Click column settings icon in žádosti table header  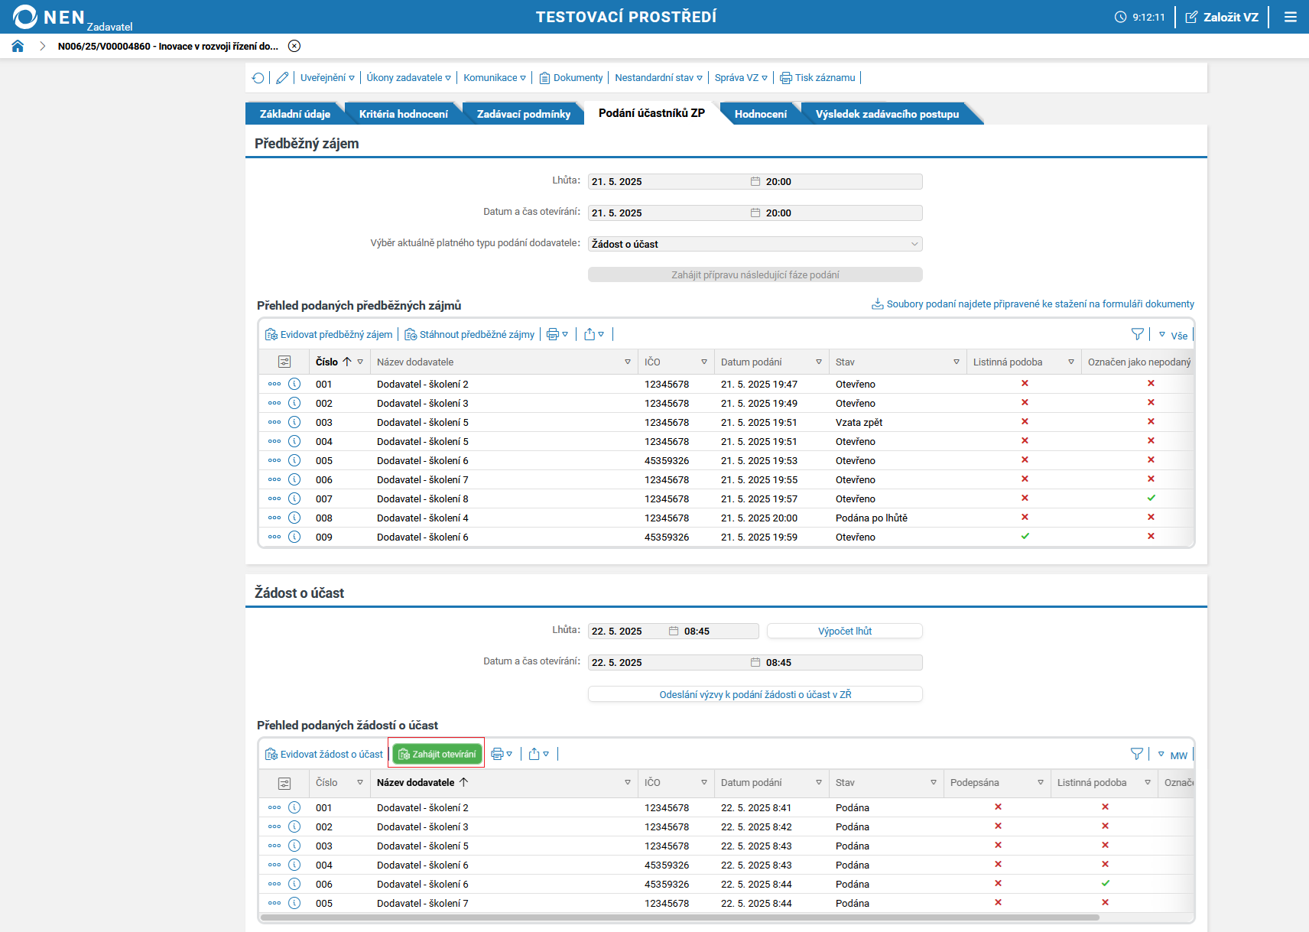coord(284,783)
